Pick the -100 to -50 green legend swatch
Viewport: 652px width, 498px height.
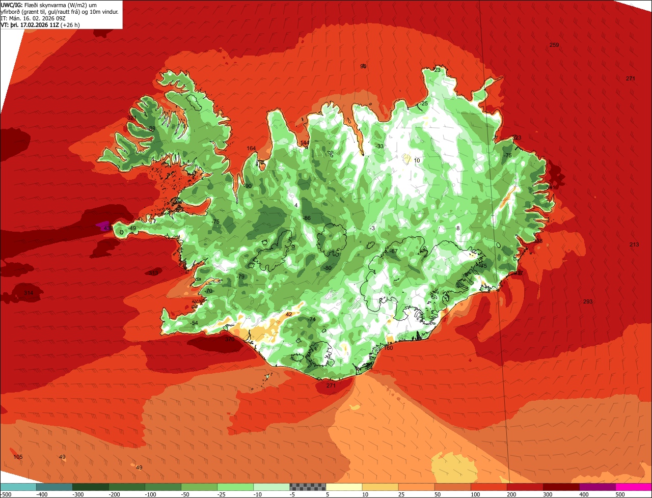coord(163,487)
